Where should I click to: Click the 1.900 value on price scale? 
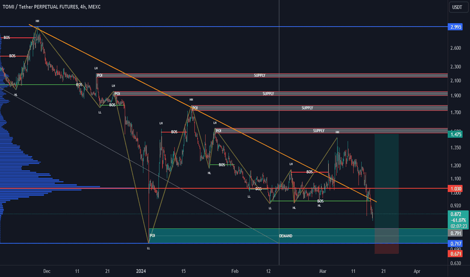[x=455, y=96]
